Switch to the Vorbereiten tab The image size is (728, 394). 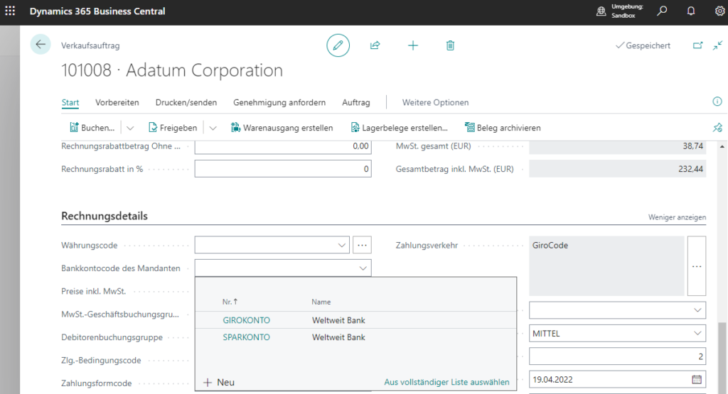pyautogui.click(x=117, y=102)
